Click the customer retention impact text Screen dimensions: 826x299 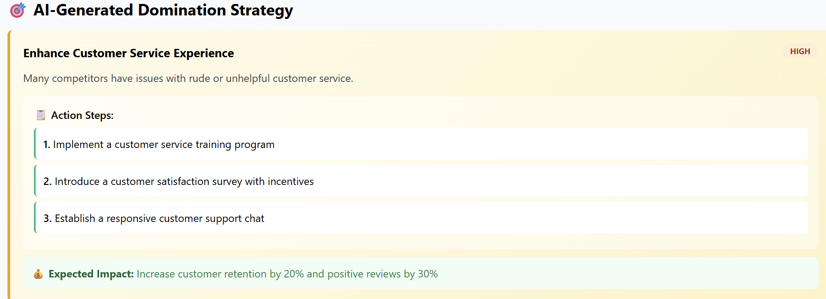coord(287,274)
